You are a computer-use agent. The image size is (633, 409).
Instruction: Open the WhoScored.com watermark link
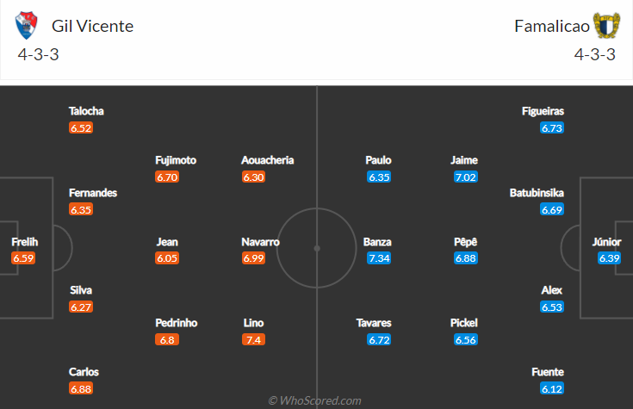point(314,400)
